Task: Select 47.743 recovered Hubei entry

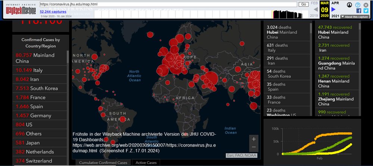Action: [337, 32]
